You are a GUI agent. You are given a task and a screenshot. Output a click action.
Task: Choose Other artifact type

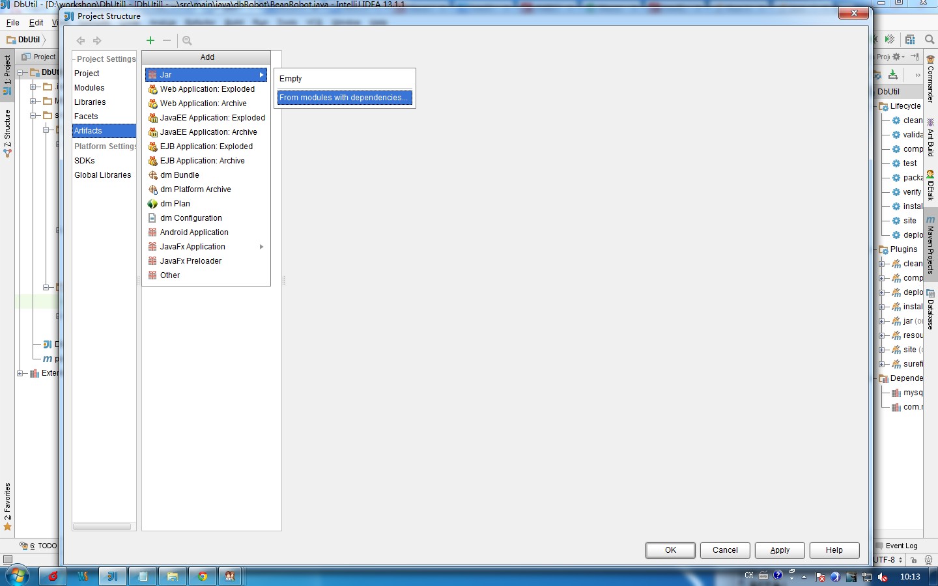(206, 275)
